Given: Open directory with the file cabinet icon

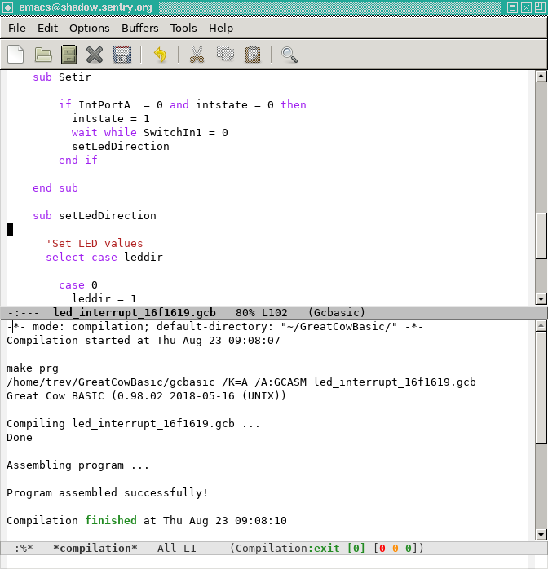Looking at the screenshot, I should tap(68, 55).
